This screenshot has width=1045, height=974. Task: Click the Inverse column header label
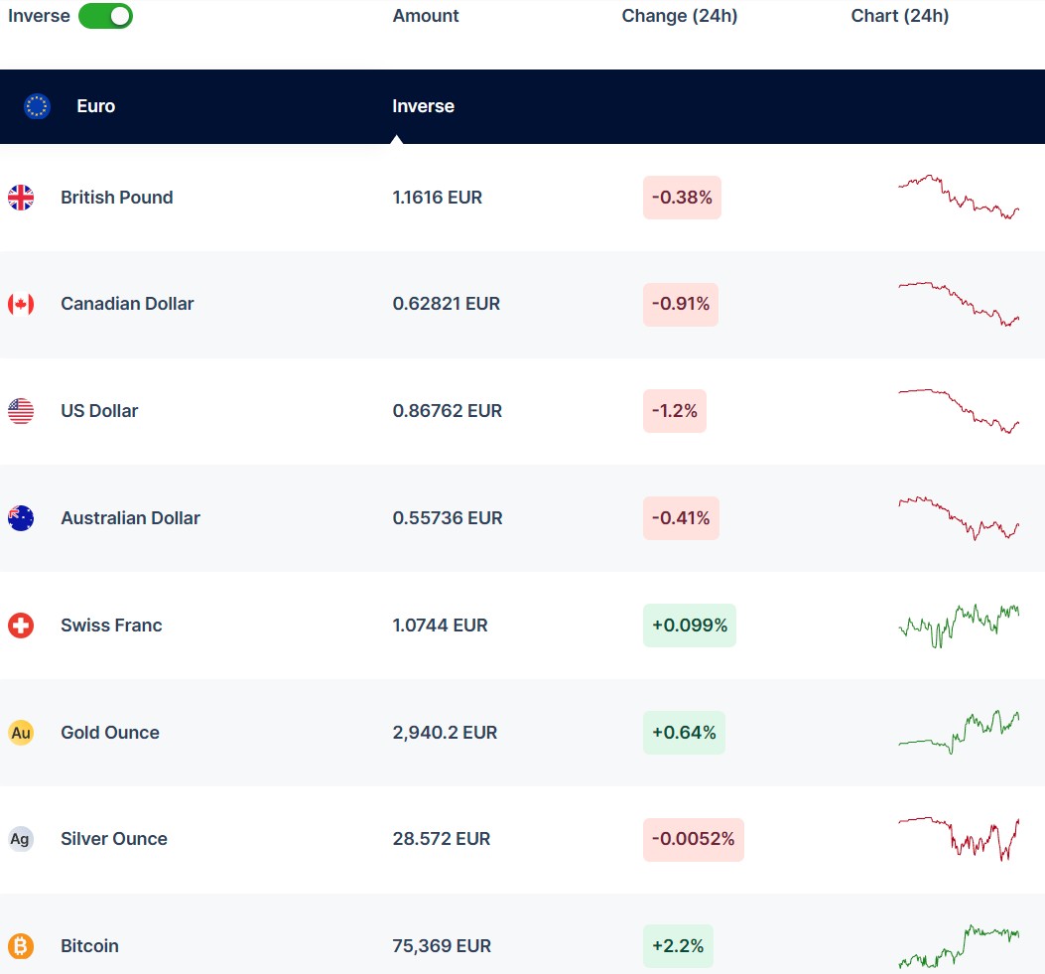423,106
